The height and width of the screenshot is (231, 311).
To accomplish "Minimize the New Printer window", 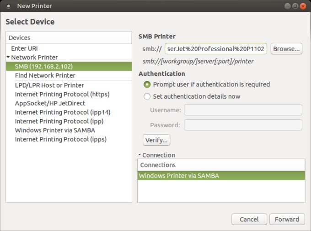I will click(287, 6).
